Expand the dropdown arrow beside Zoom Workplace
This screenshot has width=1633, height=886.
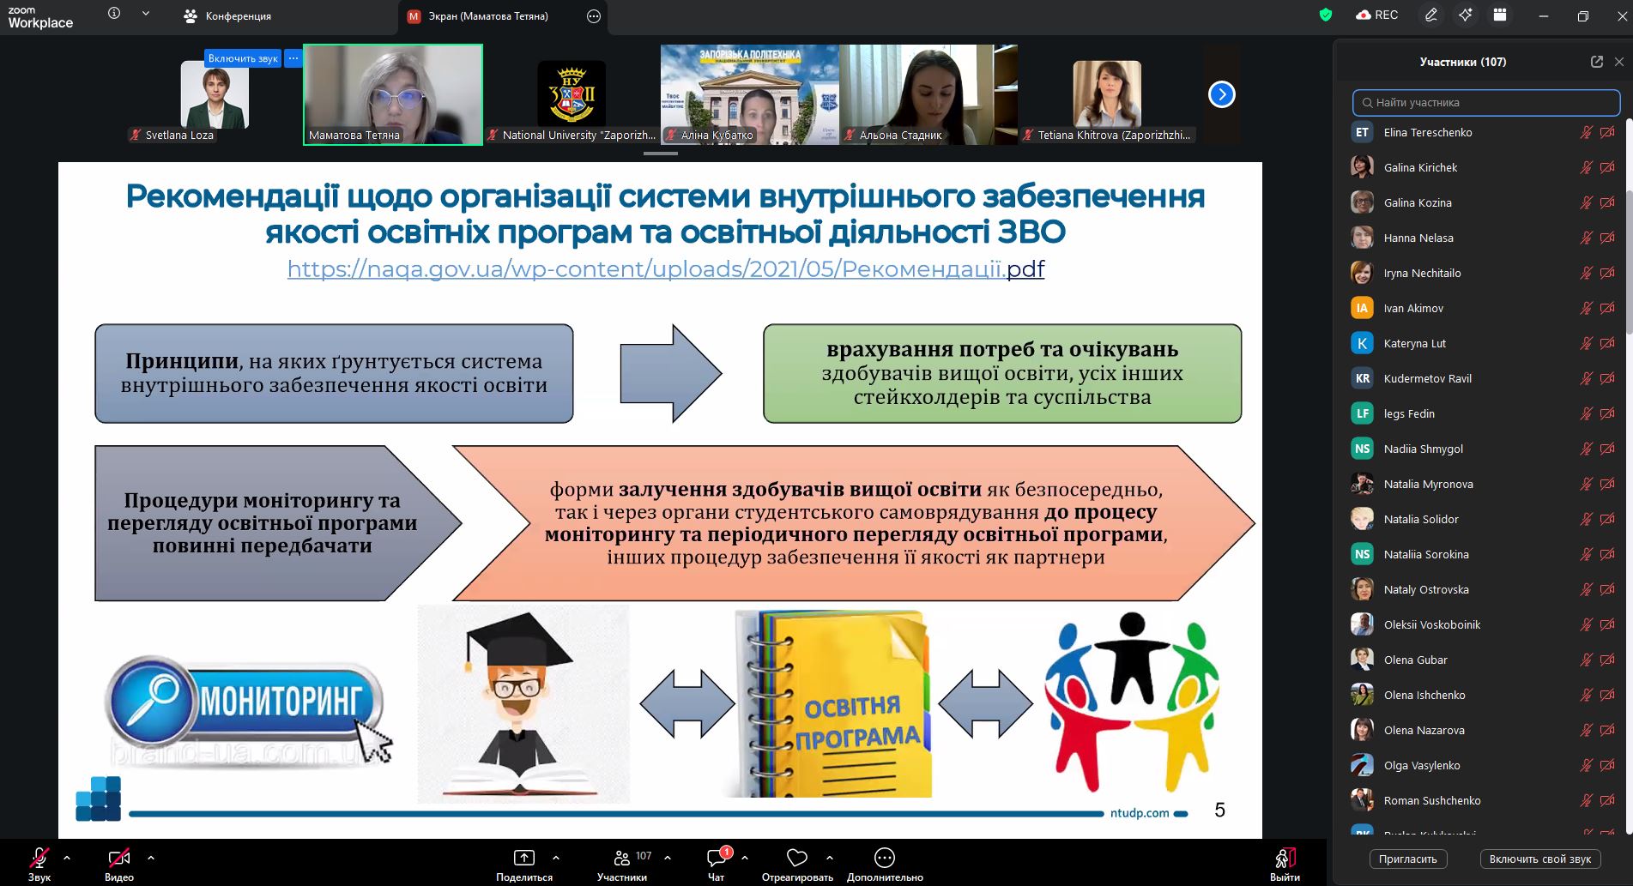point(146,14)
